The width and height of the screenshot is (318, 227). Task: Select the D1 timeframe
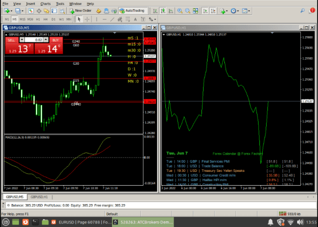(x=53, y=19)
